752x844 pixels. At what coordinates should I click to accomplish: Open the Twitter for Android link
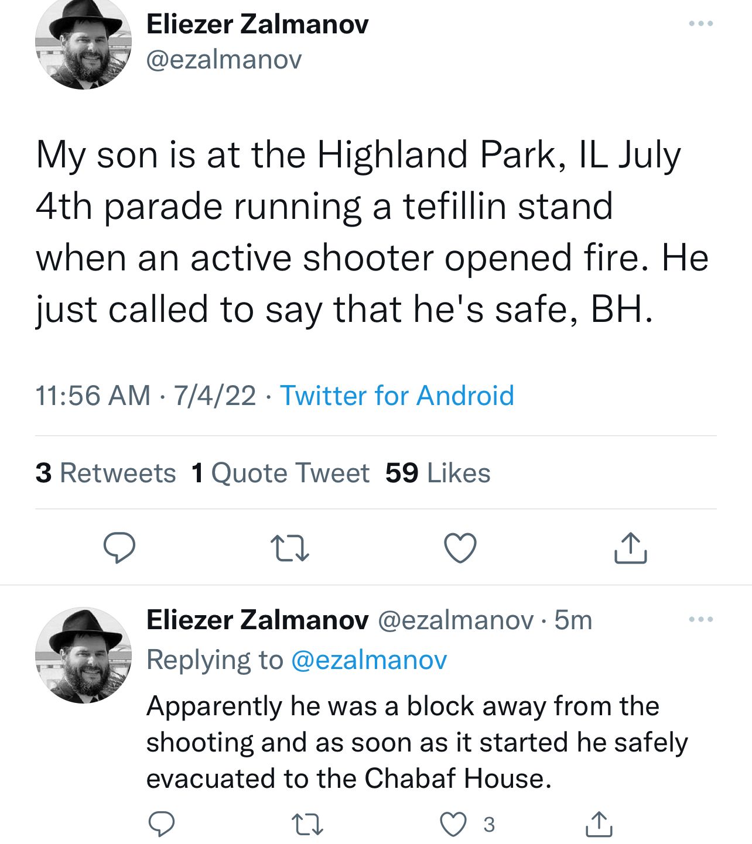tap(396, 396)
